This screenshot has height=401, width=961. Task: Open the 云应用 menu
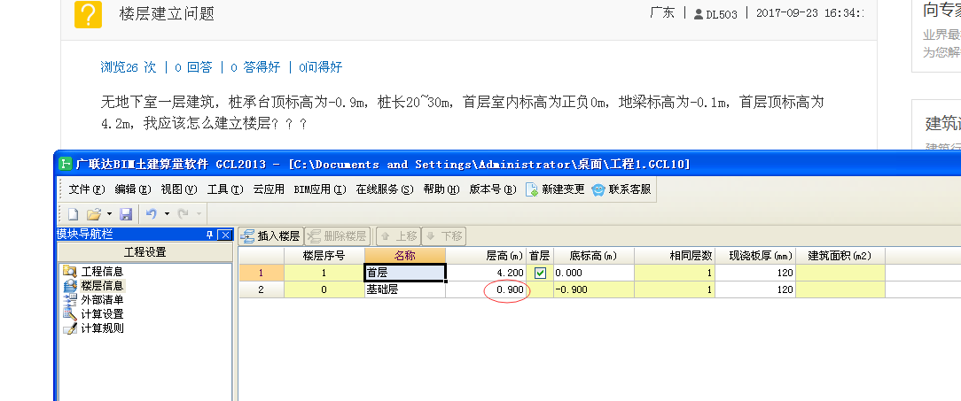click(x=269, y=189)
